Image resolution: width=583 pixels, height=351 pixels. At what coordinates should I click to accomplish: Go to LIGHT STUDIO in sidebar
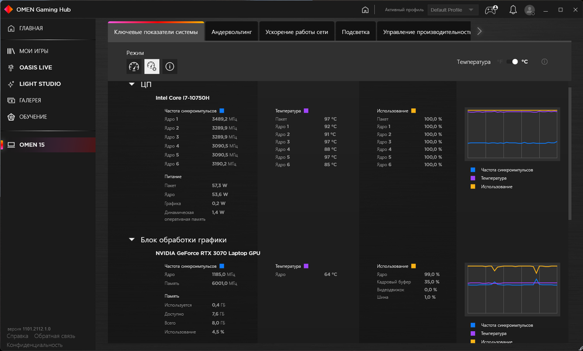(40, 84)
